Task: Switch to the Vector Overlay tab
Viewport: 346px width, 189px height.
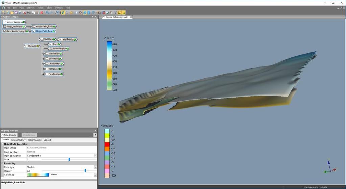Action: coord(34,140)
